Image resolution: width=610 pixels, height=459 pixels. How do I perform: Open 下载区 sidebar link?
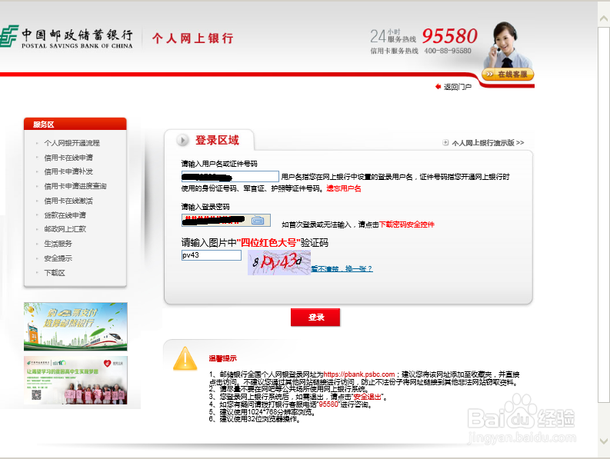pos(55,273)
